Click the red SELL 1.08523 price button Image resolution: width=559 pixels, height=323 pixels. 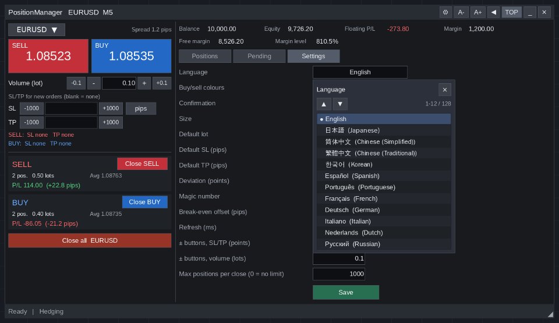pyautogui.click(x=48, y=56)
